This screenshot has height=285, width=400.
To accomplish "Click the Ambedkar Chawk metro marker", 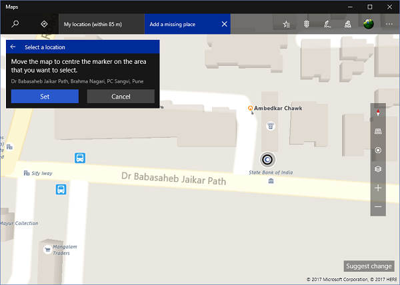I will [x=251, y=108].
